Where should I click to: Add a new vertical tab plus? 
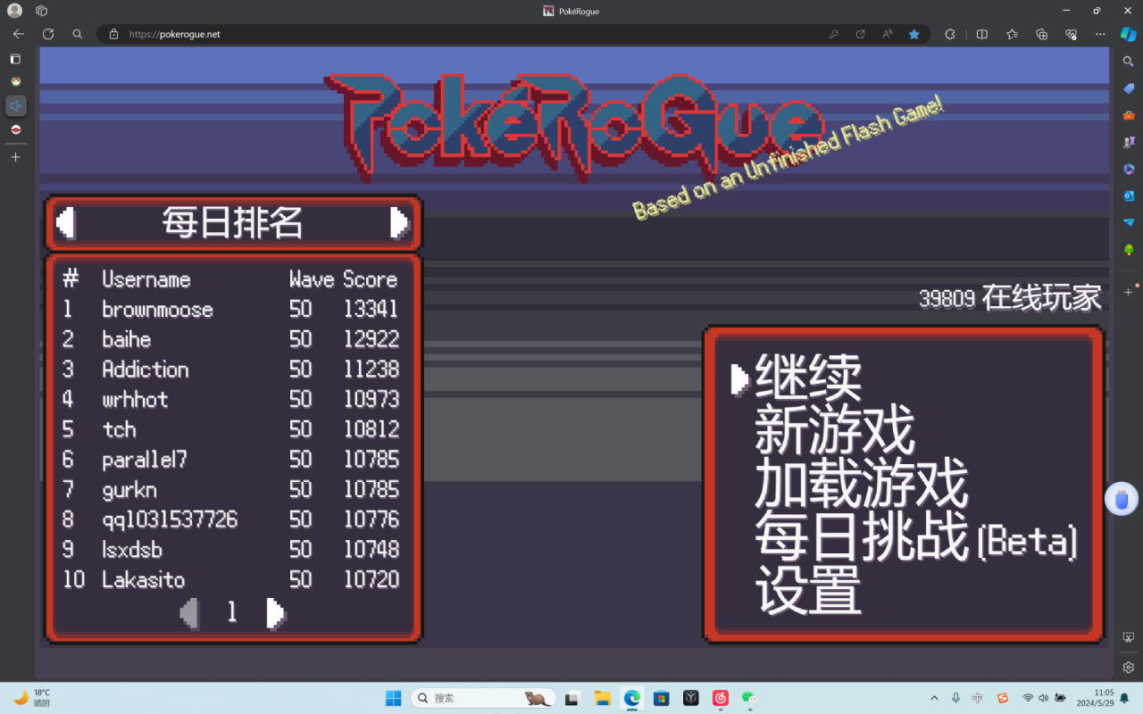click(x=15, y=157)
